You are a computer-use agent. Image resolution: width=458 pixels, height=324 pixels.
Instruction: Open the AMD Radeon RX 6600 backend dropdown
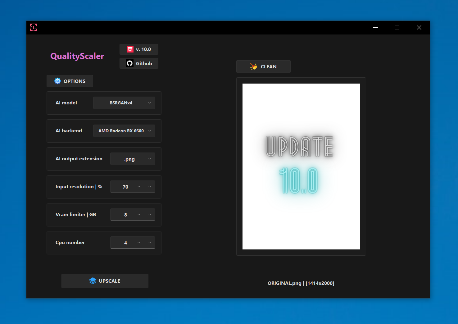[124, 130]
